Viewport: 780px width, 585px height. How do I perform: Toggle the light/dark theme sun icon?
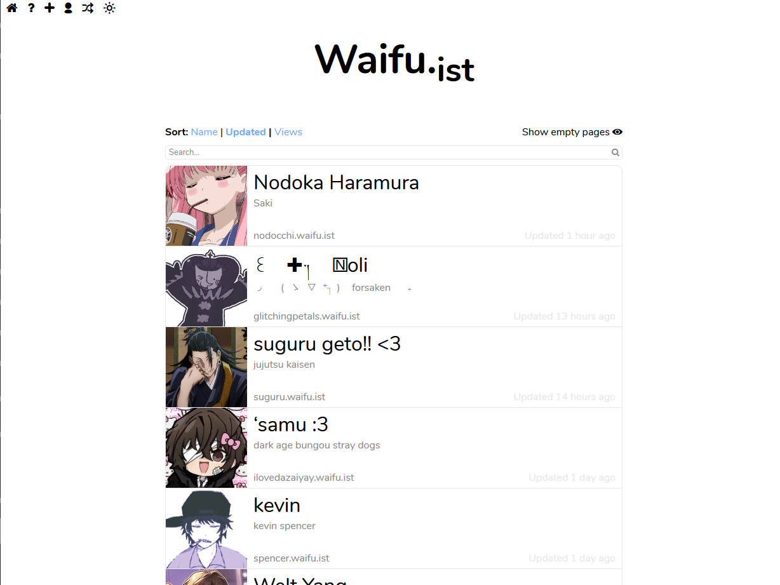point(109,8)
